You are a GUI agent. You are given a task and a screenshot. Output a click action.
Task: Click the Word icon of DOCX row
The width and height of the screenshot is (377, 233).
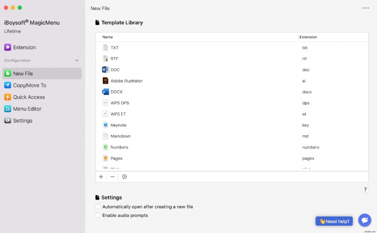pyautogui.click(x=105, y=92)
